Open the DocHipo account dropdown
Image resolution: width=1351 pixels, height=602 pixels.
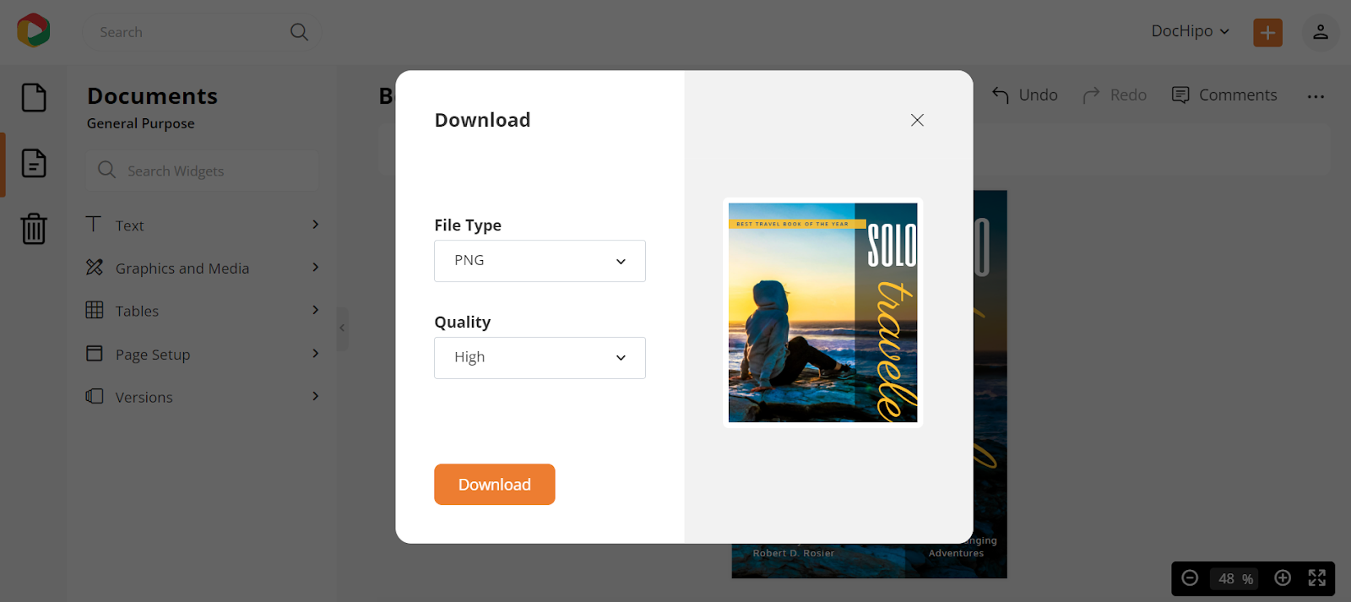(x=1190, y=31)
